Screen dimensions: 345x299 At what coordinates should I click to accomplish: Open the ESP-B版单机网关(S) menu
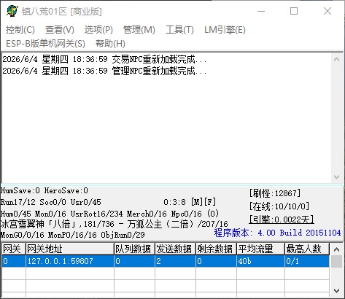(45, 44)
